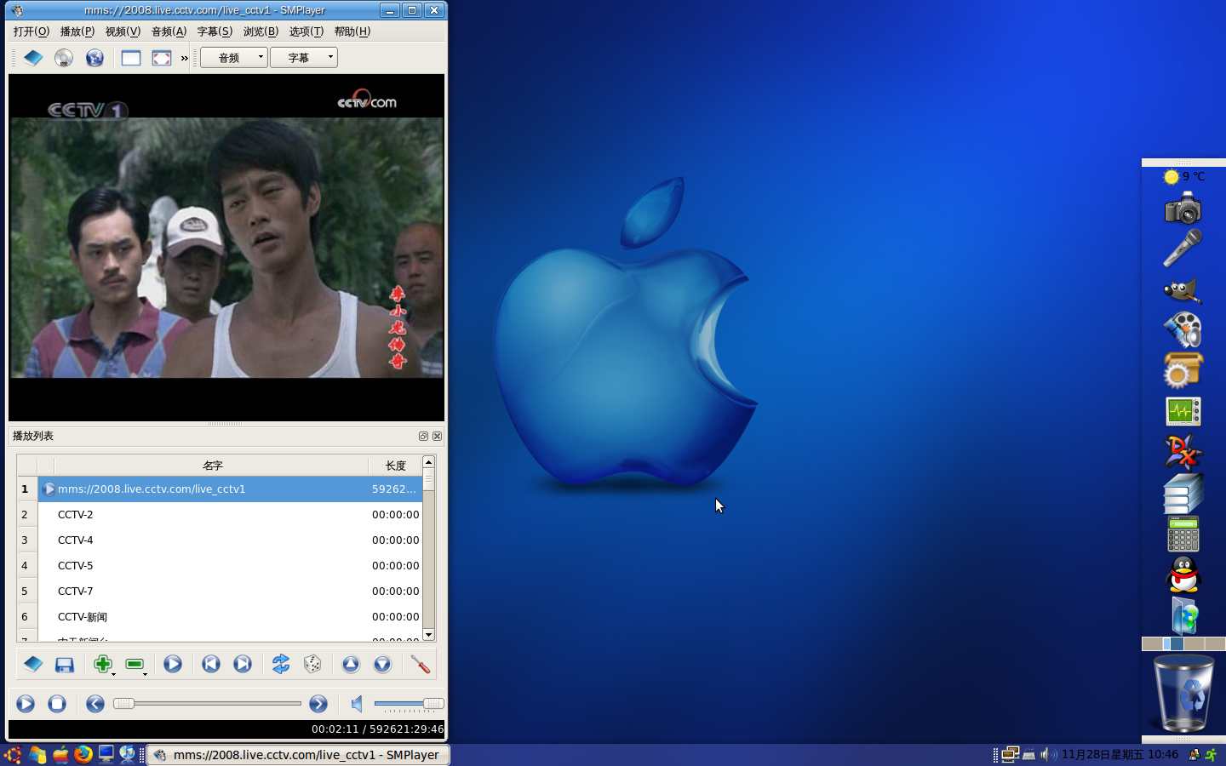The image size is (1226, 766).
Task: Open the green plus add-items dropdown
Action: tap(104, 664)
